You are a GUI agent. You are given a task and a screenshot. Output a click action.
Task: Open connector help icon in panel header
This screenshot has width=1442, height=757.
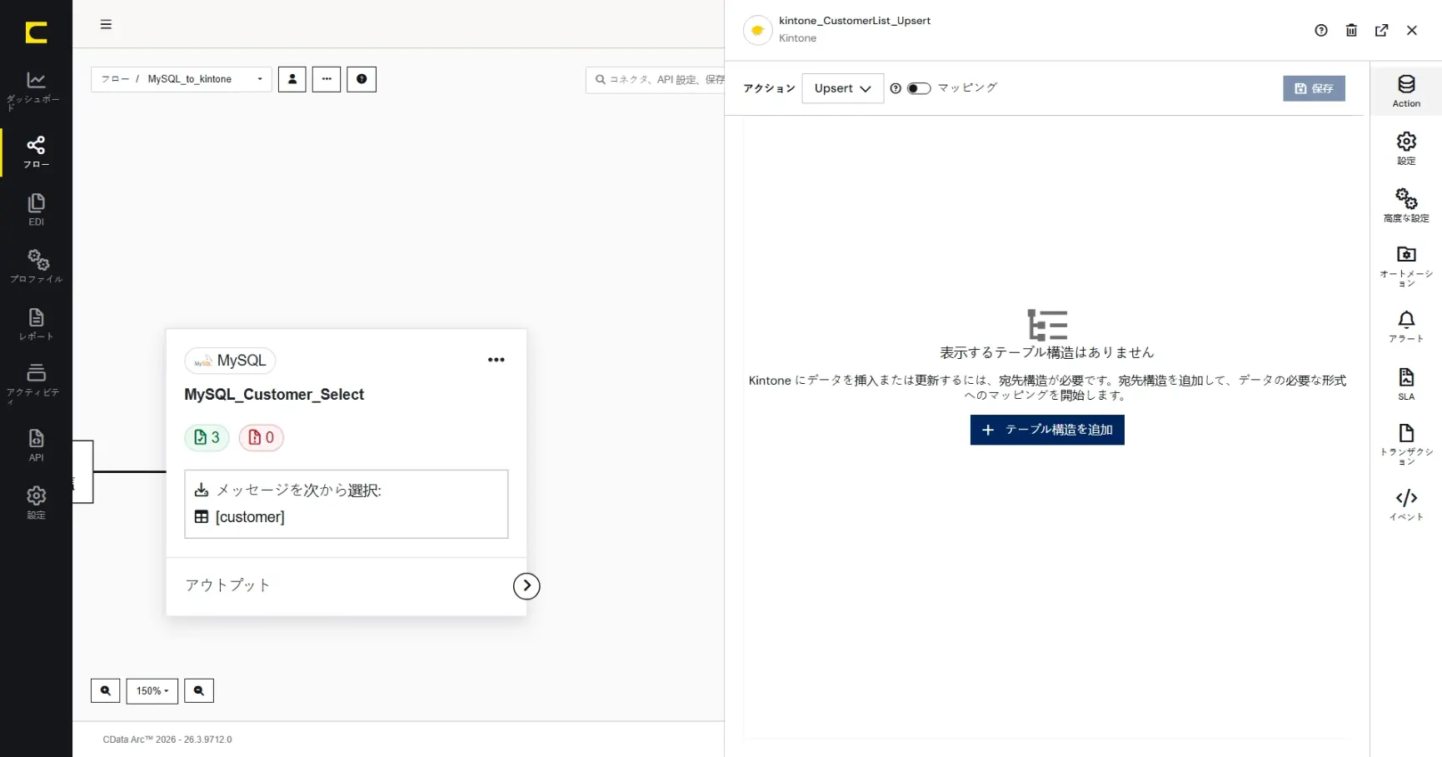pyautogui.click(x=1321, y=30)
